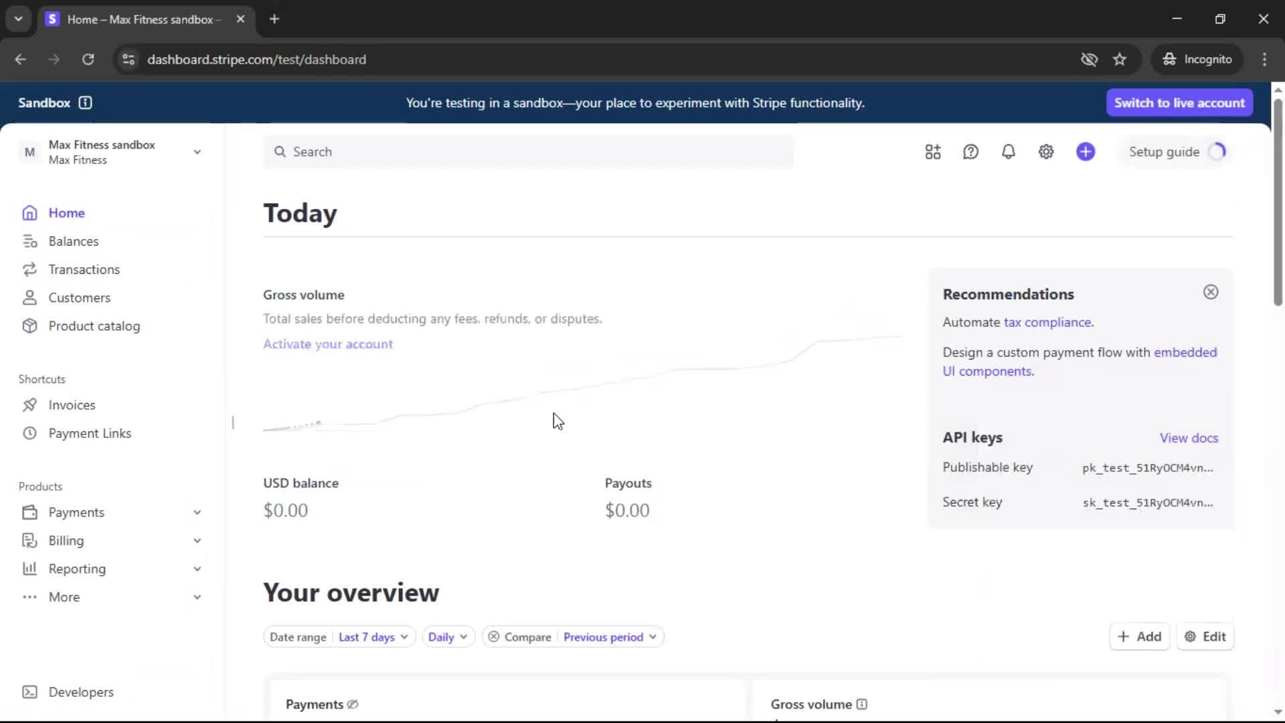Open Customers page
This screenshot has height=723, width=1285.
pos(79,298)
